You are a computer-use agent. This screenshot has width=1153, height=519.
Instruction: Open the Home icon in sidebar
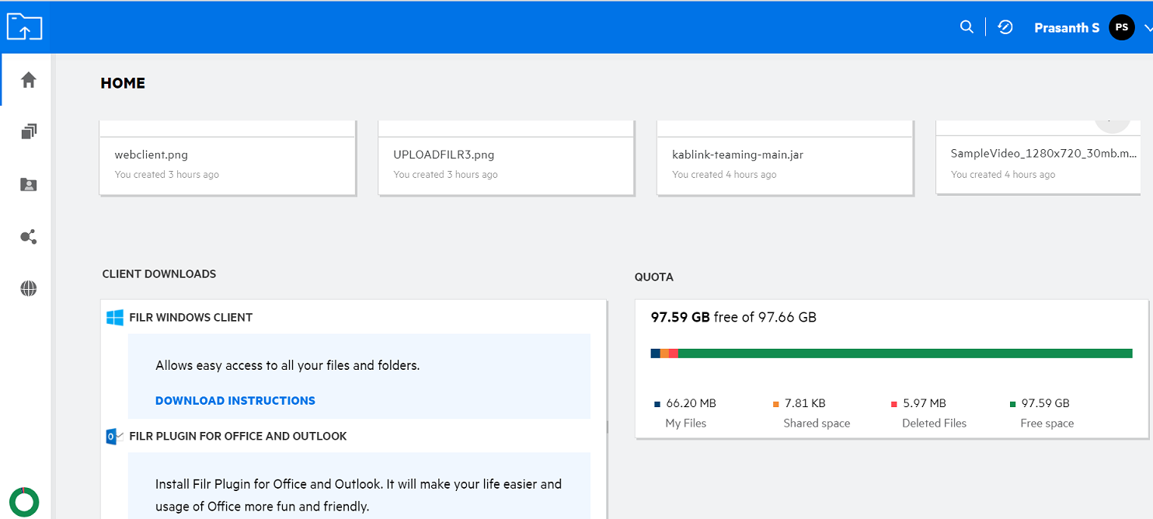pos(29,80)
